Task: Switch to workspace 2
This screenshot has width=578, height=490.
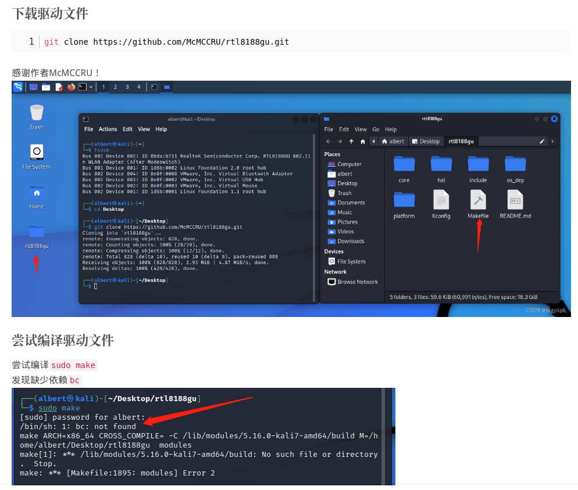Action: (115, 87)
